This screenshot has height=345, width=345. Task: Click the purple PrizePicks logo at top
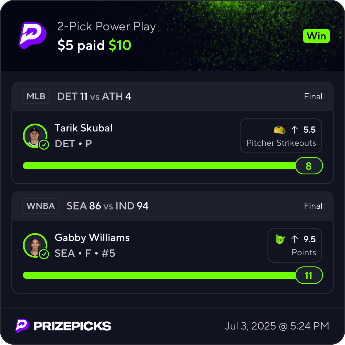coord(32,35)
